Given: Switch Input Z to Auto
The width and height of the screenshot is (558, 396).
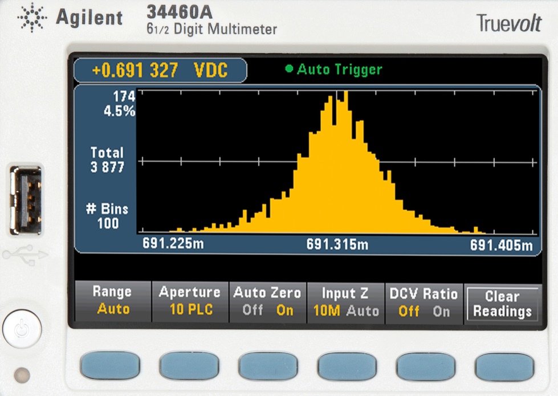Looking at the screenshot, I should pos(363,311).
